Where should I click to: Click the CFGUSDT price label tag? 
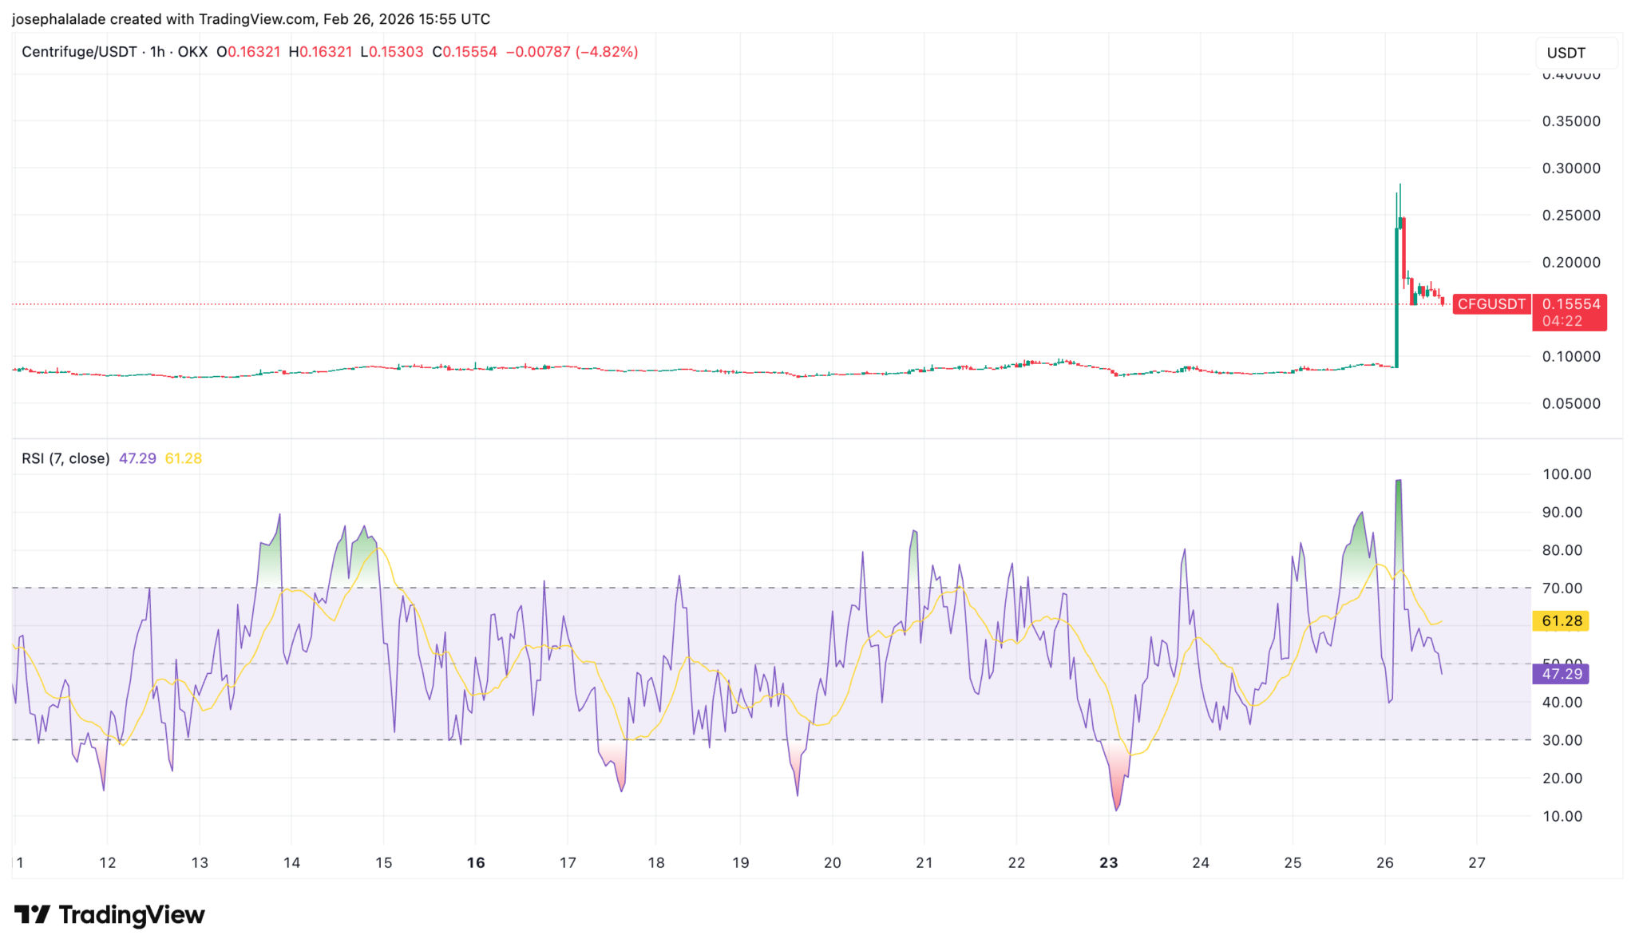(x=1491, y=304)
